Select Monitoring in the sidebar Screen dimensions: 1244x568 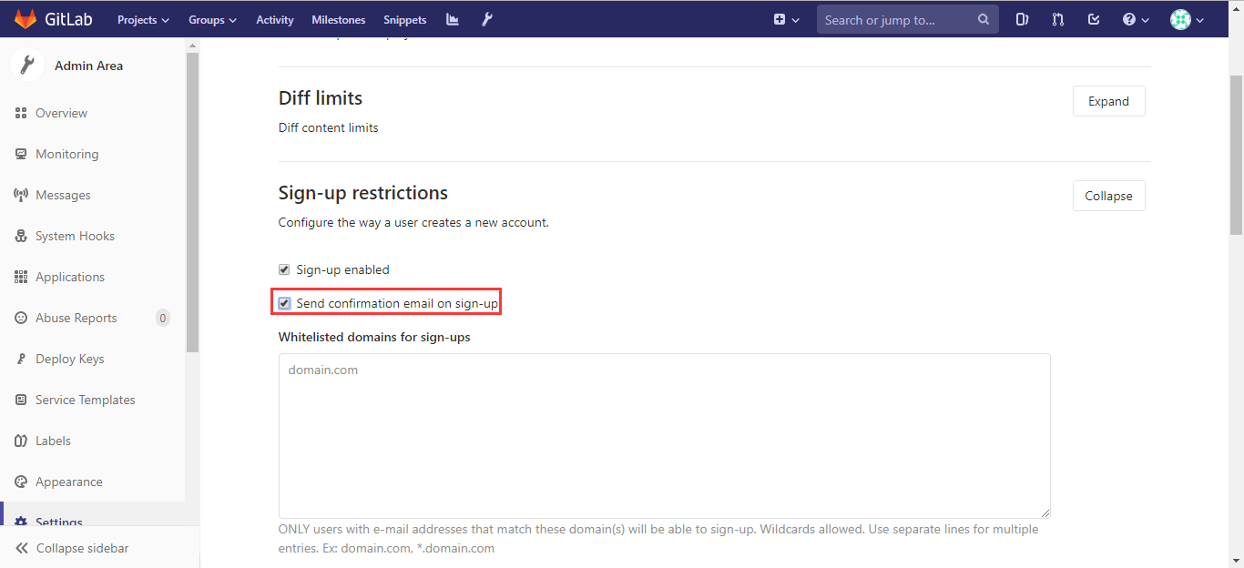tap(67, 154)
